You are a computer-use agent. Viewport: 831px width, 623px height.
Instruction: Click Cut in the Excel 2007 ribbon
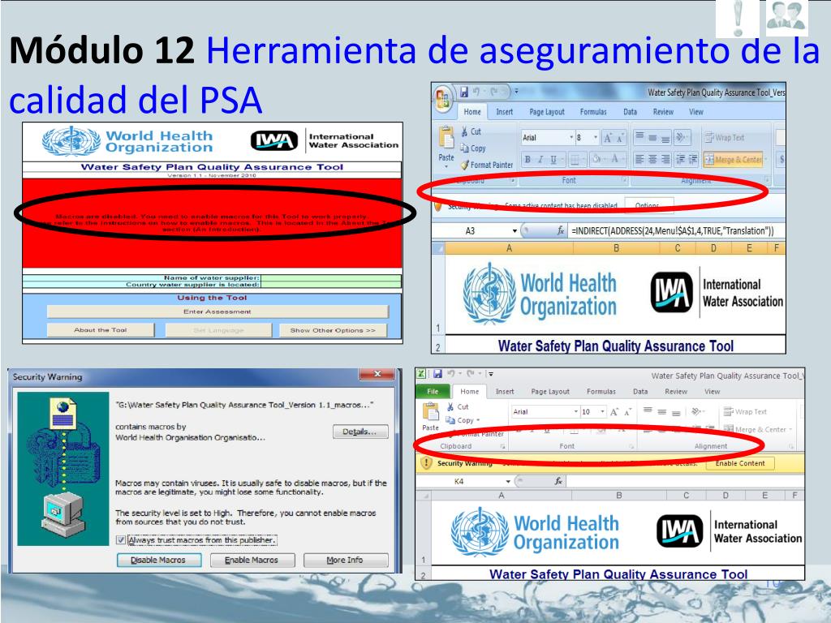coord(471,131)
